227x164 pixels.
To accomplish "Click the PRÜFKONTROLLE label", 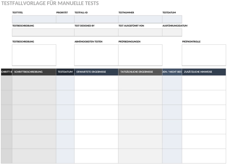I will (191, 41).
